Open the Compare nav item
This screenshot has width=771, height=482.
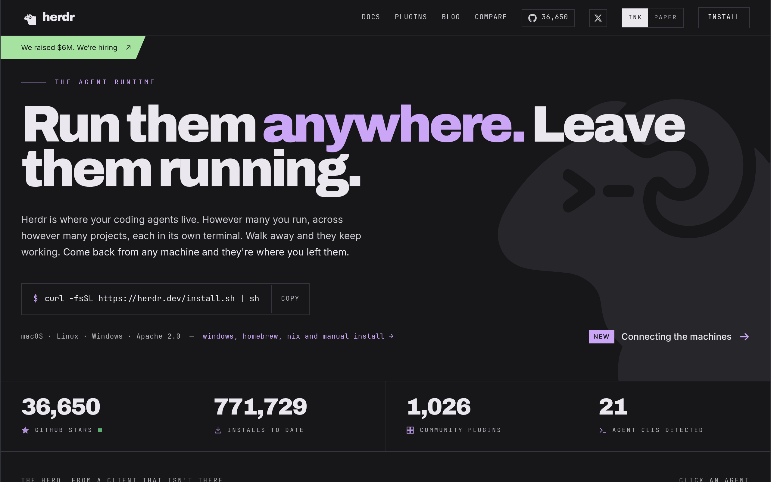(491, 17)
